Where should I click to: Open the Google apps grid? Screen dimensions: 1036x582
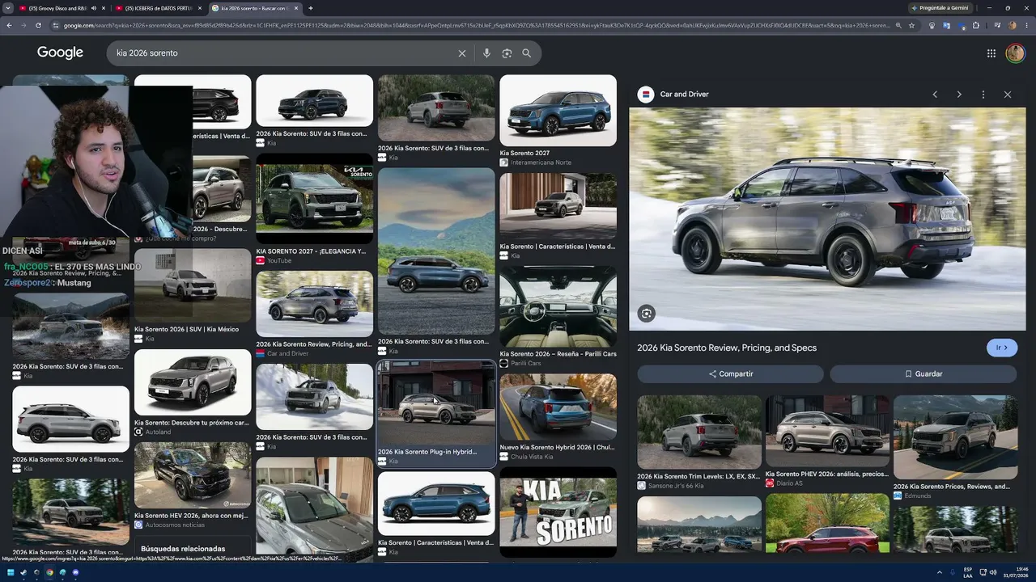991,53
